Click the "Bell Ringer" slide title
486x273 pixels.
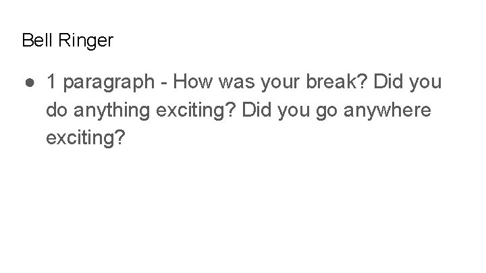coord(67,40)
